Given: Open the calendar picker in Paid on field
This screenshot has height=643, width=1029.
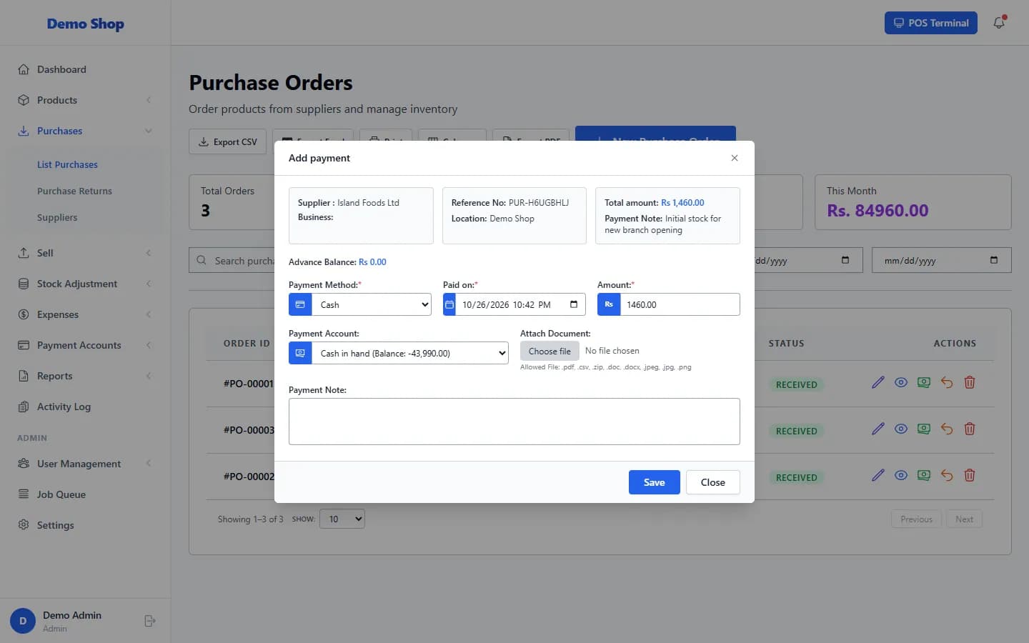Looking at the screenshot, I should coord(574,304).
